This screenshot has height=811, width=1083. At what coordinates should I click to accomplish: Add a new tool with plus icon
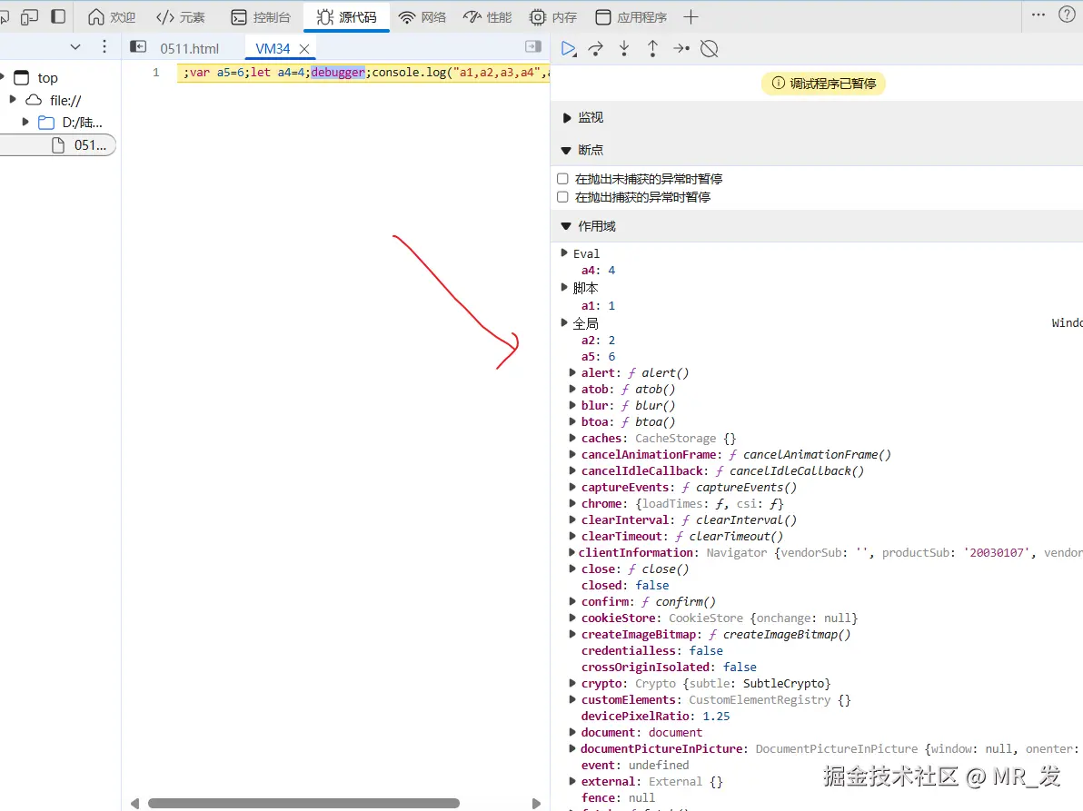pyautogui.click(x=691, y=17)
